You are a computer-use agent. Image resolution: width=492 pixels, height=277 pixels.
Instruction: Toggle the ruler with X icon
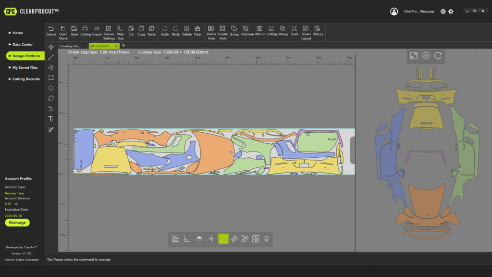(x=245, y=239)
